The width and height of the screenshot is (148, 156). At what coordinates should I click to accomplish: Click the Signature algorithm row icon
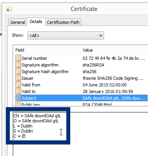pyautogui.click(x=18, y=65)
